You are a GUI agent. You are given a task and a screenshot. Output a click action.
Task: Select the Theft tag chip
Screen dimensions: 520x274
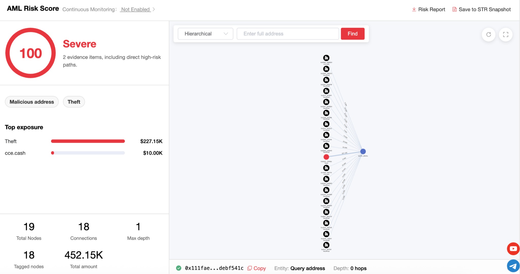[74, 102]
